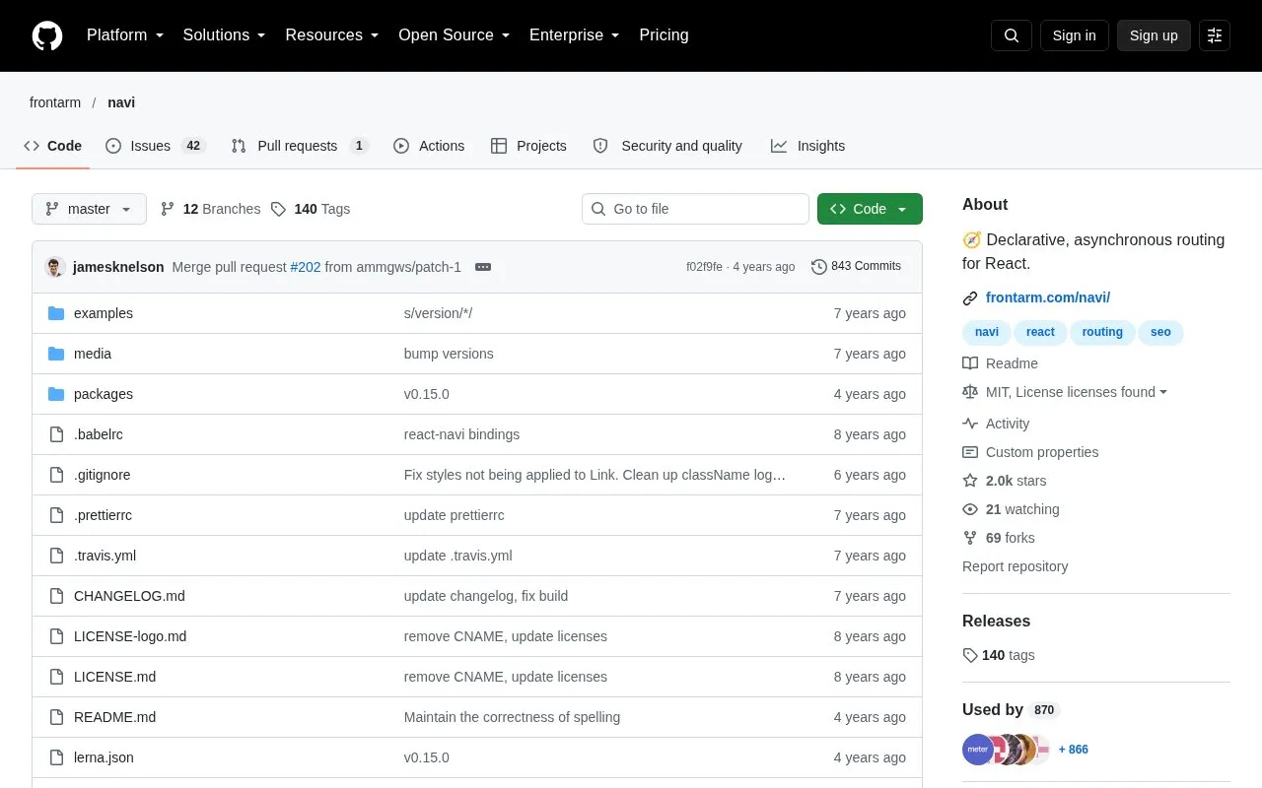Open the LICENSE-logo.md file

point(130,636)
